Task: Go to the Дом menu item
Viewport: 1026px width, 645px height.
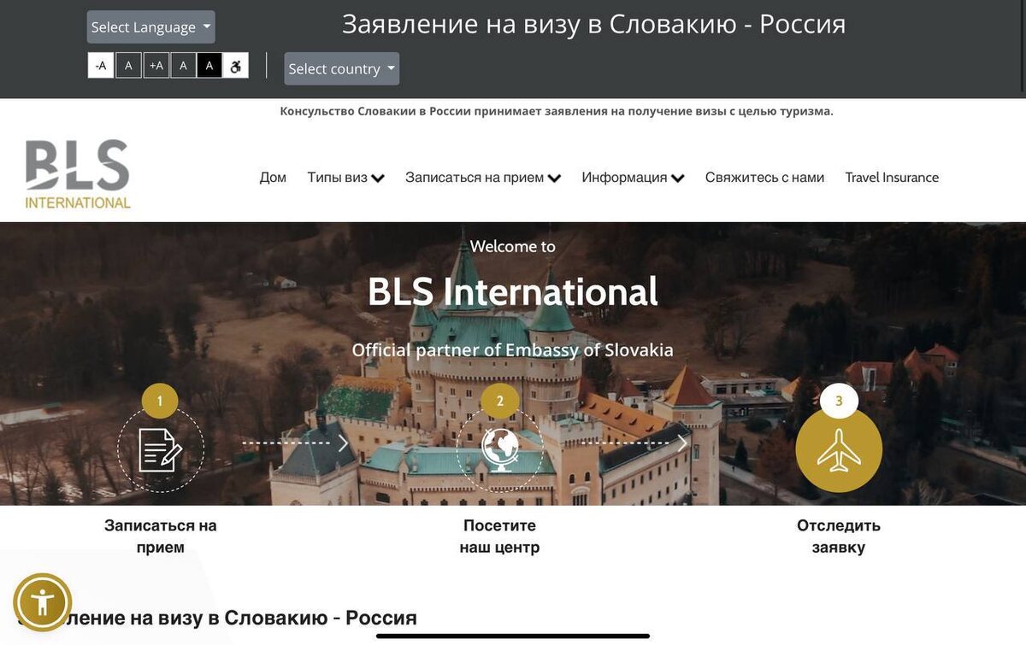Action: pos(273,178)
